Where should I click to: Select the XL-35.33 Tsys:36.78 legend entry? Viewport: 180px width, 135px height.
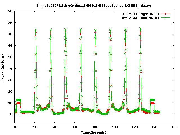tap(140, 14)
